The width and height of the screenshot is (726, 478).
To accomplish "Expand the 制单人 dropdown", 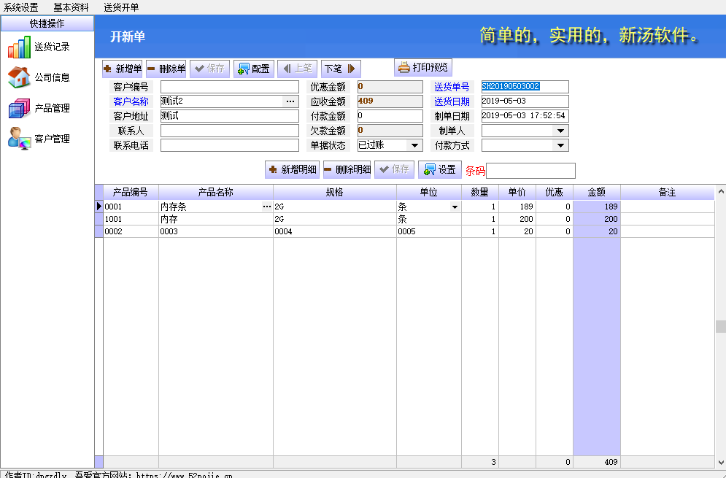I will click(560, 131).
